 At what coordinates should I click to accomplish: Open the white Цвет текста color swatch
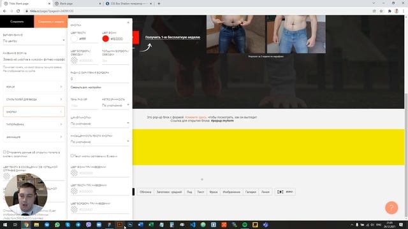tap(74, 39)
